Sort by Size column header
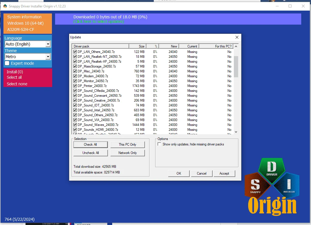This screenshot has width=311, height=225. coord(137,46)
